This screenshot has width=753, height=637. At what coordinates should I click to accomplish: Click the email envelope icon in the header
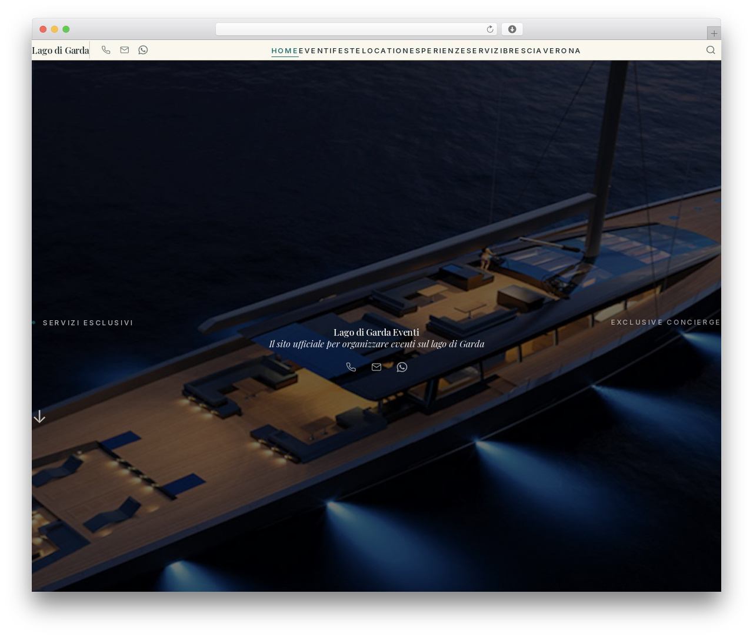coord(125,50)
